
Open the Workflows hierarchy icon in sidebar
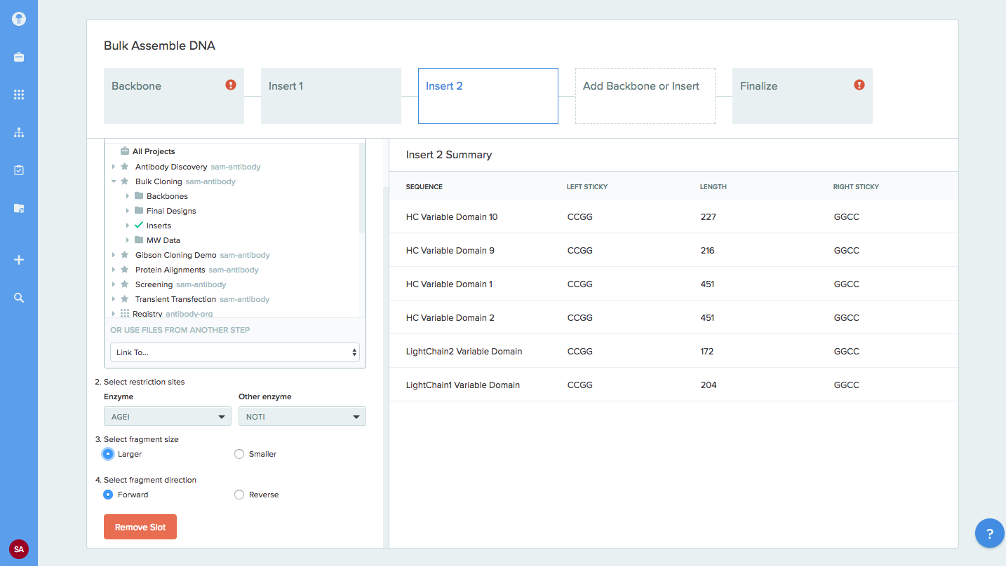point(19,132)
